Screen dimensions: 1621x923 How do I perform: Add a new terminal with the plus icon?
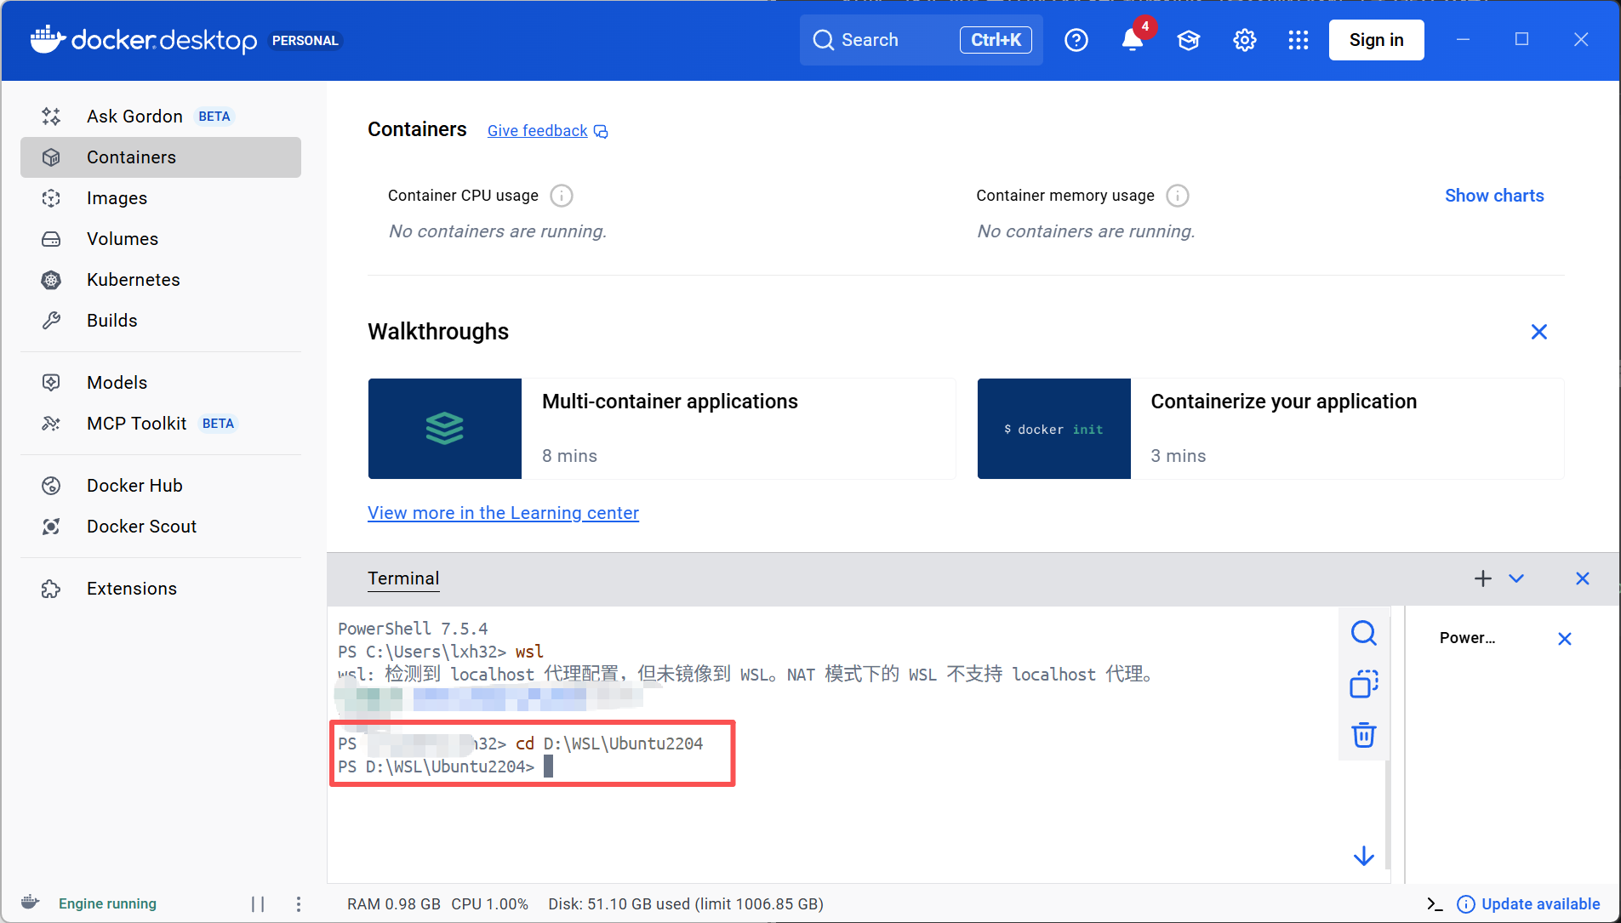click(1482, 578)
